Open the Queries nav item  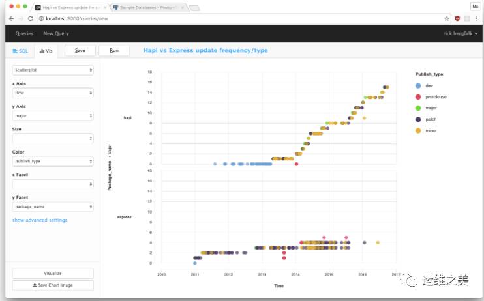pos(24,33)
